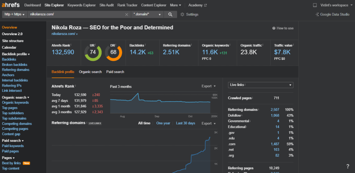
Task: Click the question mark help icon at bottom right
Action: [x=348, y=166]
